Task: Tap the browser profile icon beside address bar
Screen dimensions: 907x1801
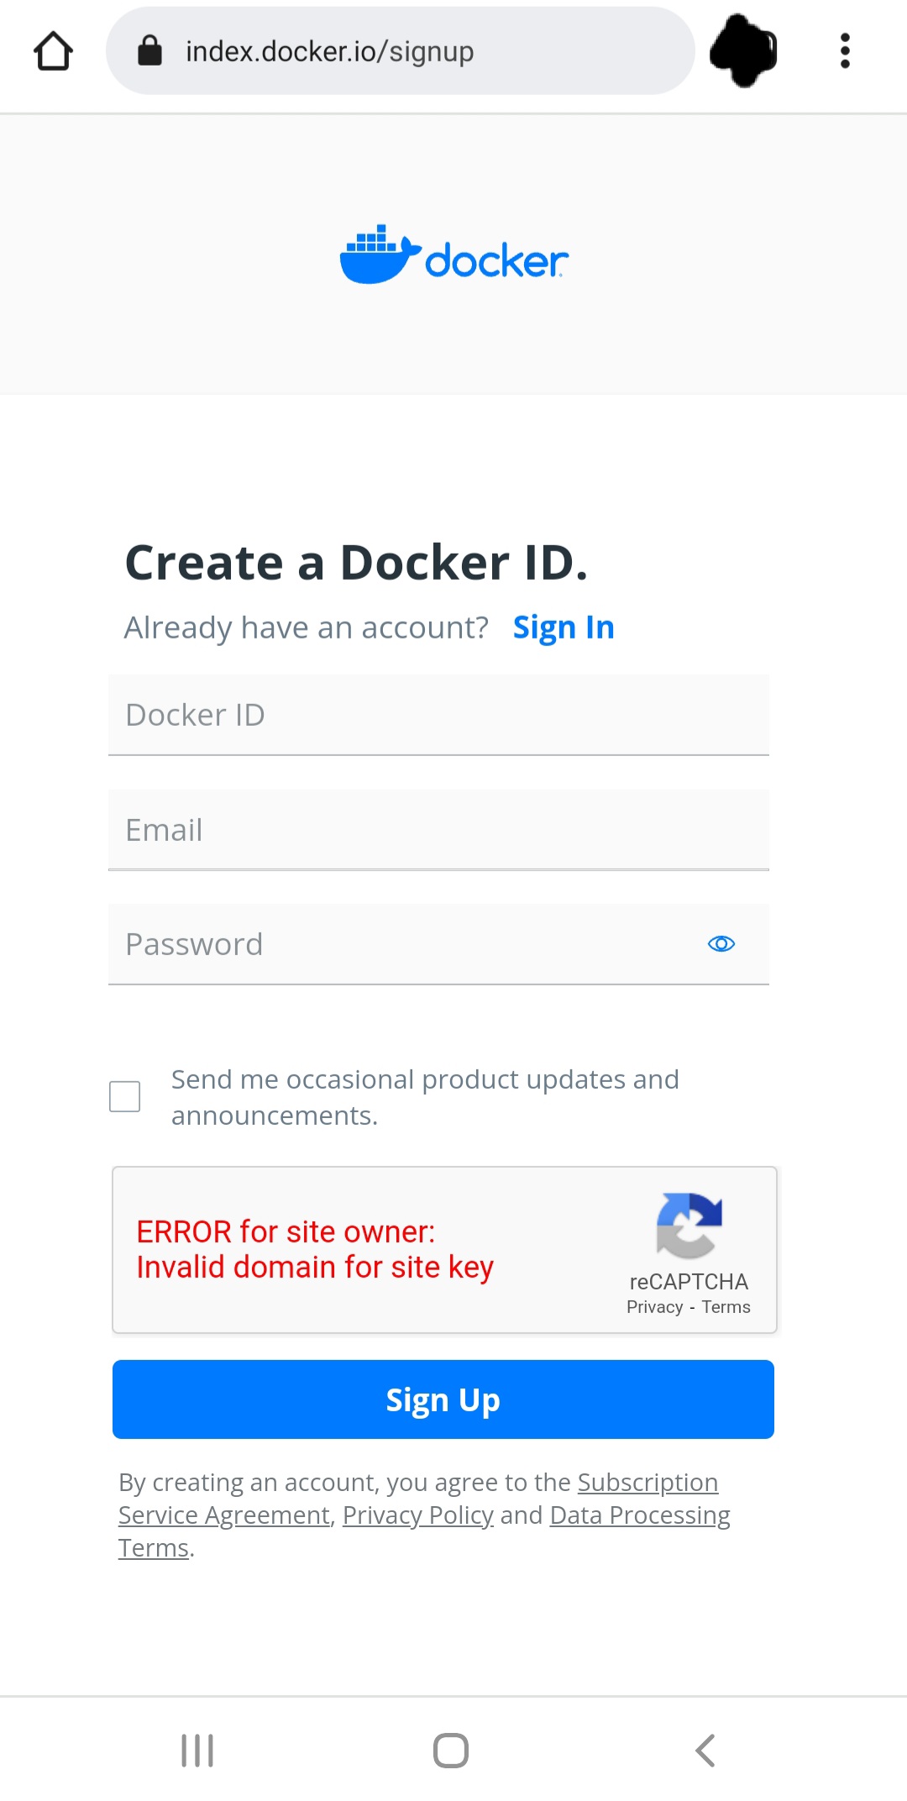Action: tap(742, 50)
